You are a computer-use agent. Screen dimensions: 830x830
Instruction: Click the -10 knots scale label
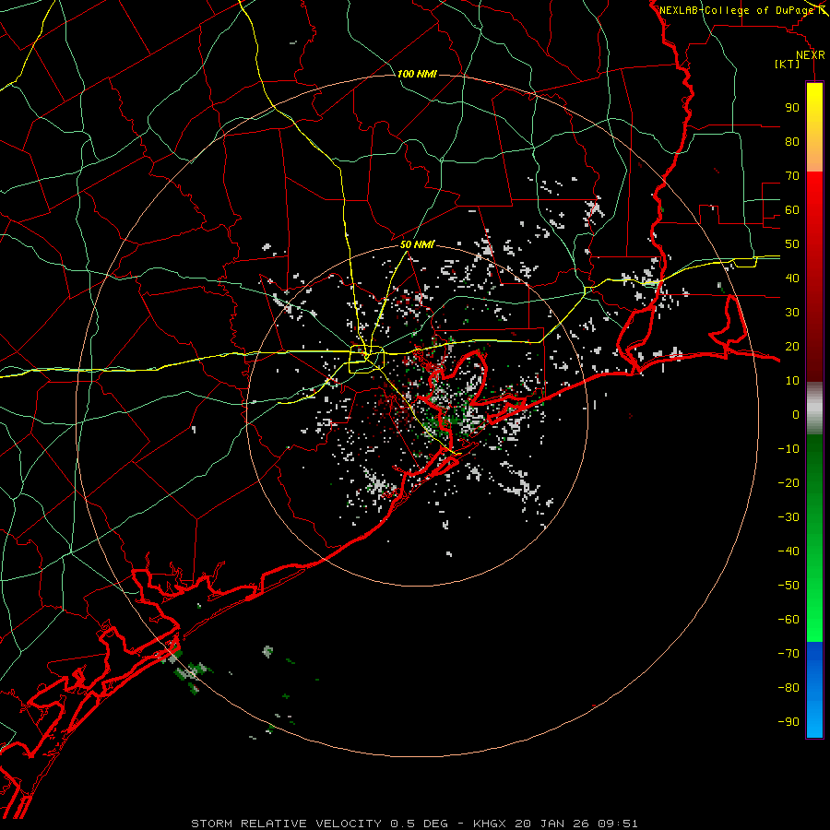pos(788,449)
